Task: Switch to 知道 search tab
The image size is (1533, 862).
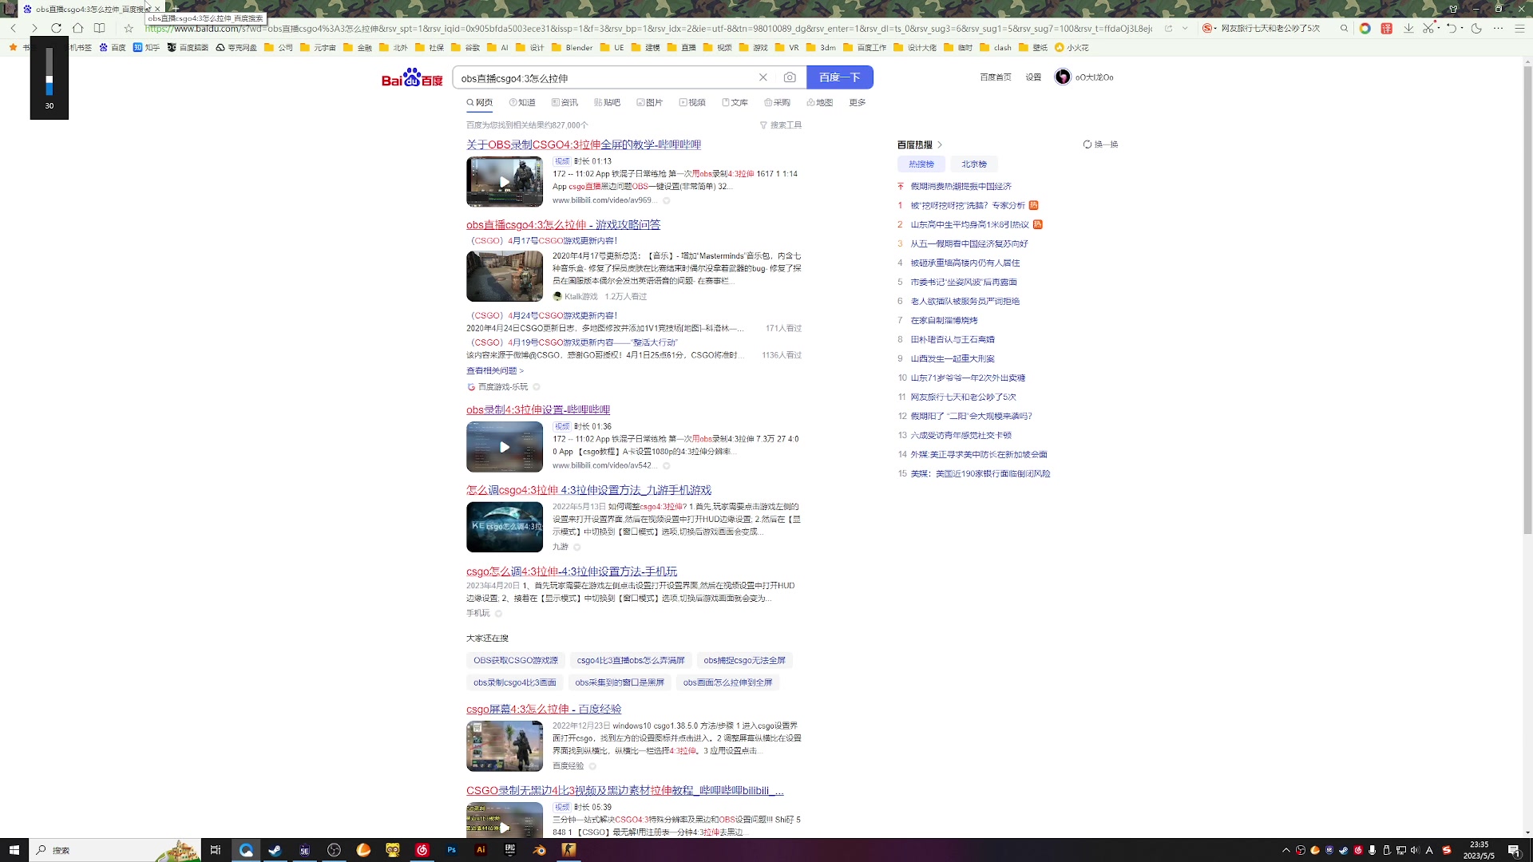Action: (x=522, y=102)
